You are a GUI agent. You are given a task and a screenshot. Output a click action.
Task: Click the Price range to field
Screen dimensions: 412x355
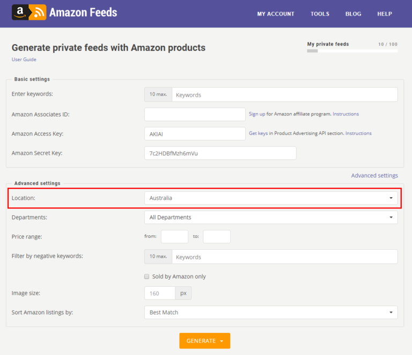coord(217,237)
